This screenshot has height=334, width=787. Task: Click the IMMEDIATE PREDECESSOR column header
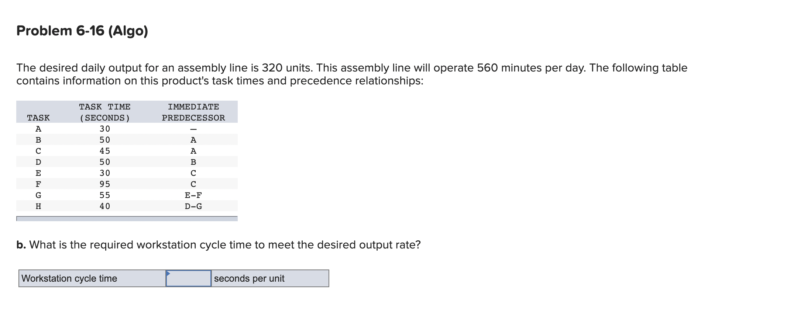(193, 112)
